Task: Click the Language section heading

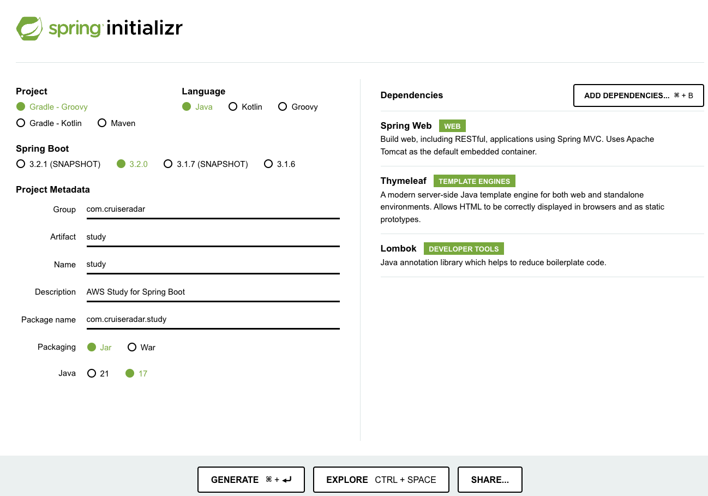Action: (203, 92)
